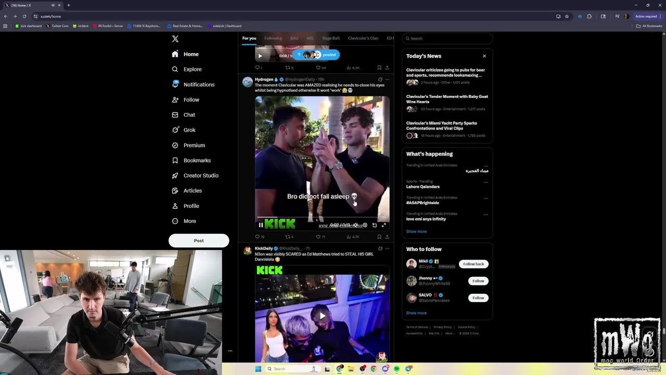Open Premium in sidebar
Image resolution: width=666 pixels, height=375 pixels.
point(188,145)
